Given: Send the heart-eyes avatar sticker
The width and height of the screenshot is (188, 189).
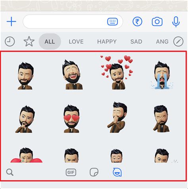Looking at the screenshot, I should (71, 118).
